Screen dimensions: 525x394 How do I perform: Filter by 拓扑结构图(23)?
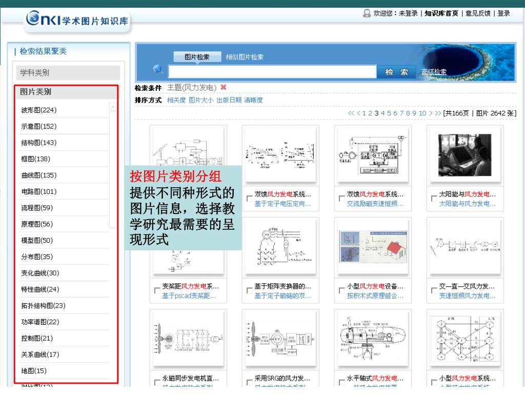tap(43, 306)
